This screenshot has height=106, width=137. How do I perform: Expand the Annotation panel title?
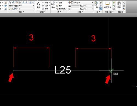tap(43, 12)
